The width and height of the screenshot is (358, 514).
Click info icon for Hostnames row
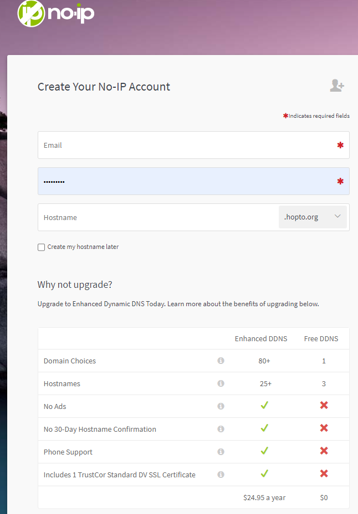point(221,383)
